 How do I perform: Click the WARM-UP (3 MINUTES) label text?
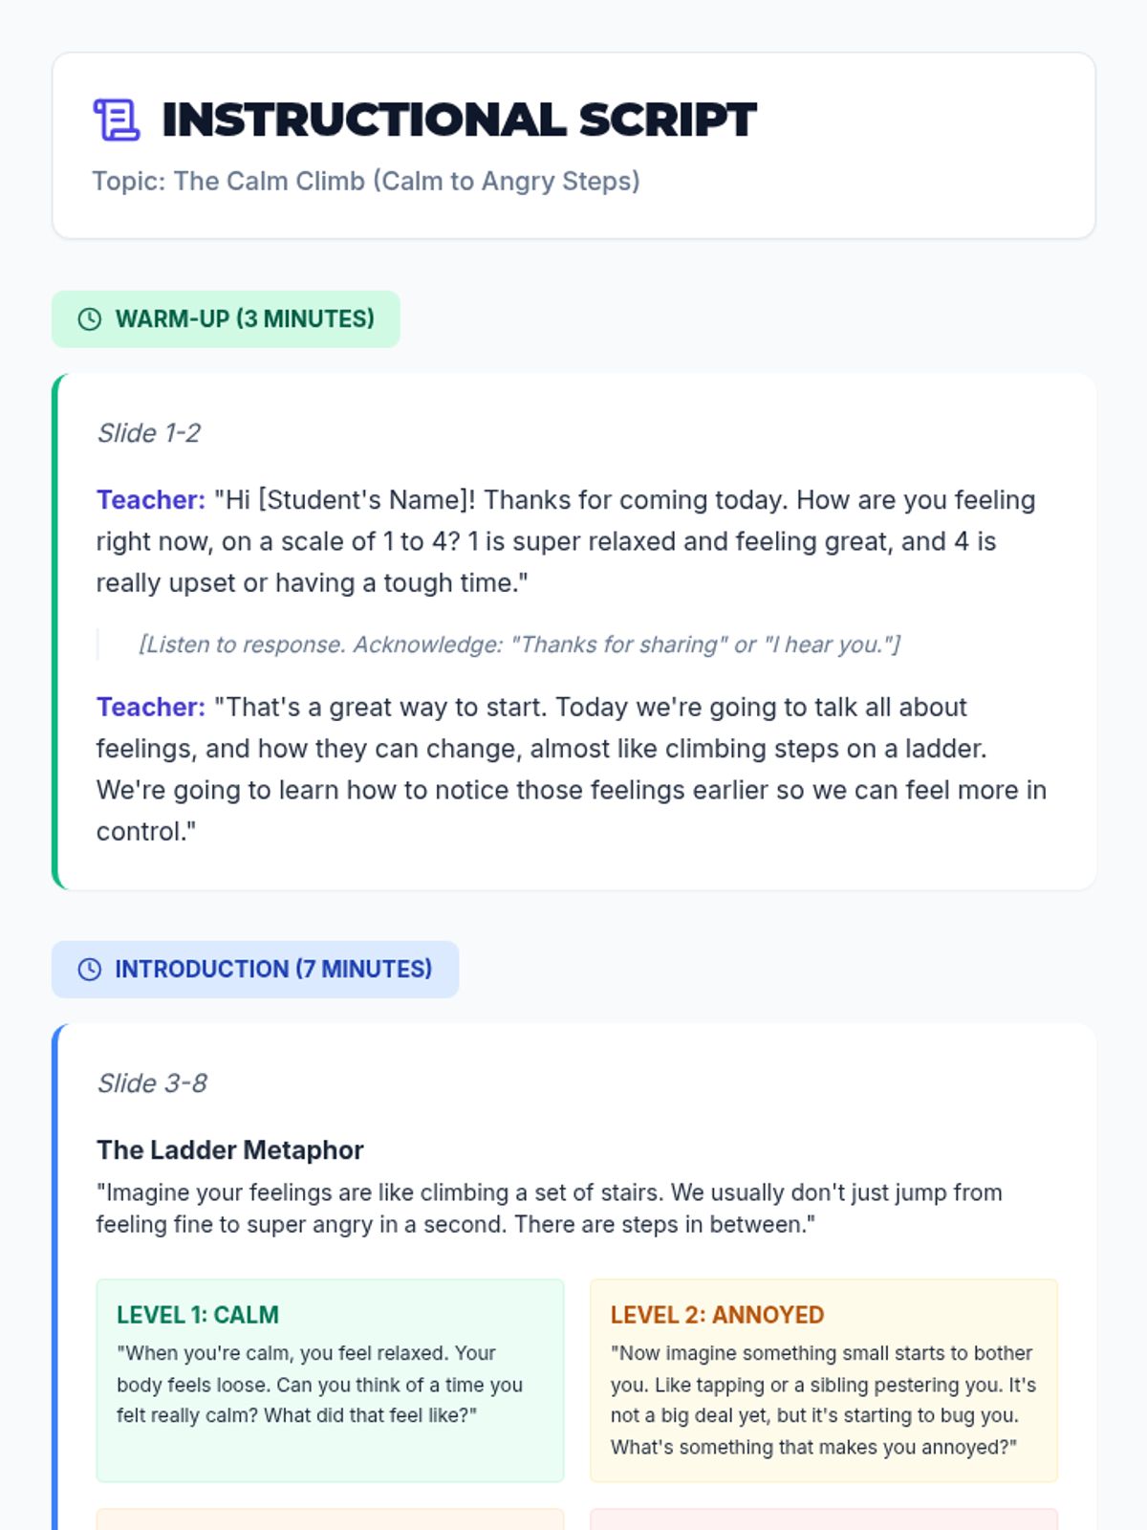pos(245,319)
